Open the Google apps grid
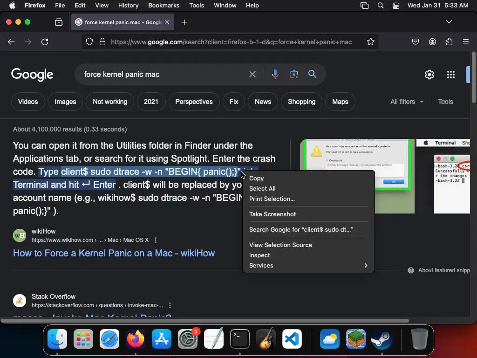This screenshot has width=477, height=358. pyautogui.click(x=450, y=75)
